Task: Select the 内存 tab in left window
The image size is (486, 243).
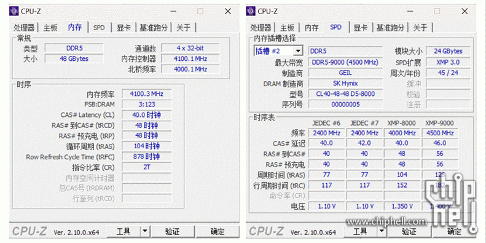Action: (x=75, y=27)
